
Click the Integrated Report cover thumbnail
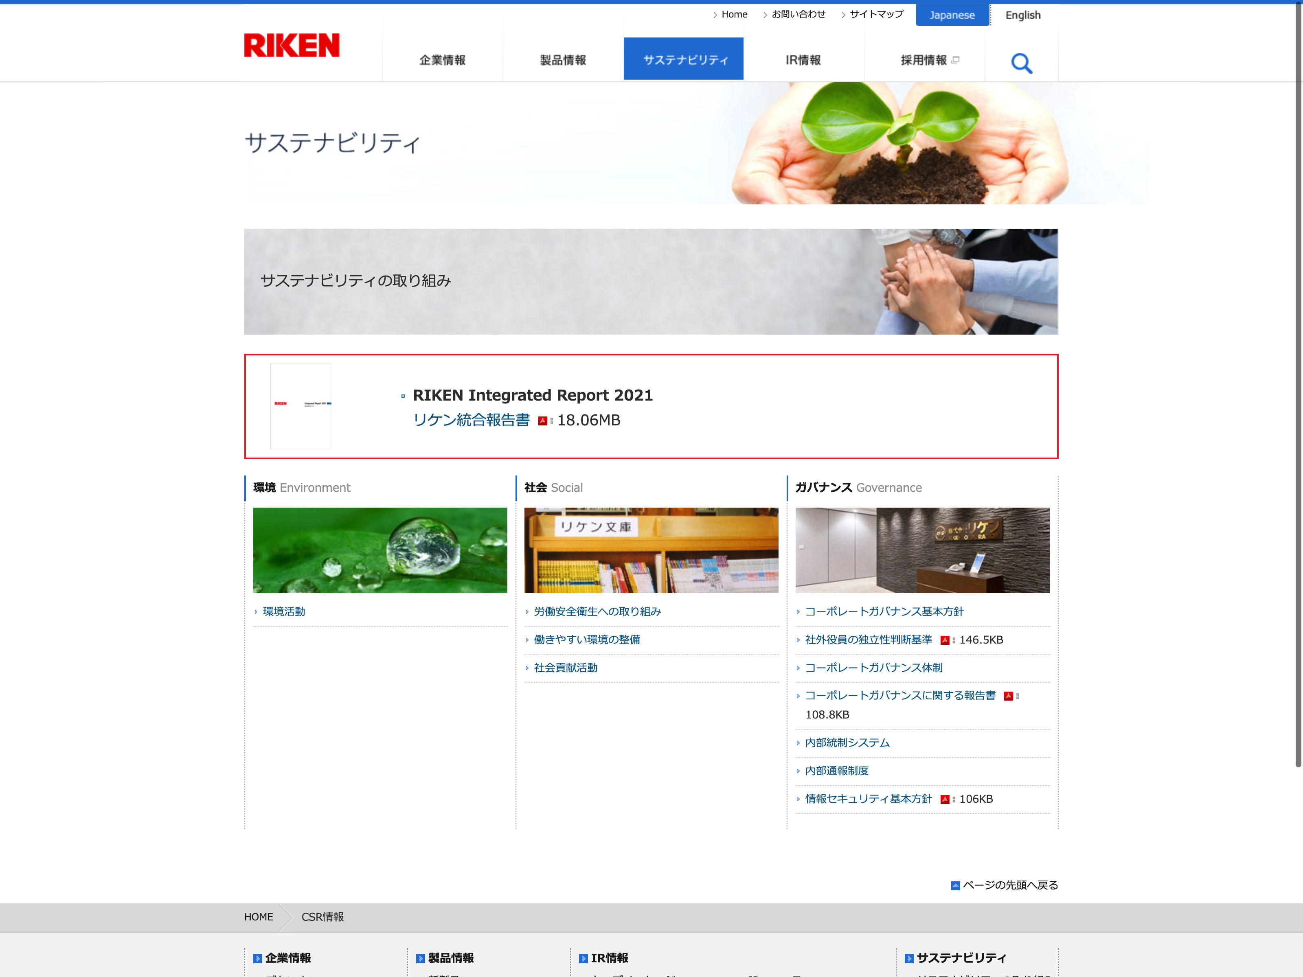coord(301,406)
